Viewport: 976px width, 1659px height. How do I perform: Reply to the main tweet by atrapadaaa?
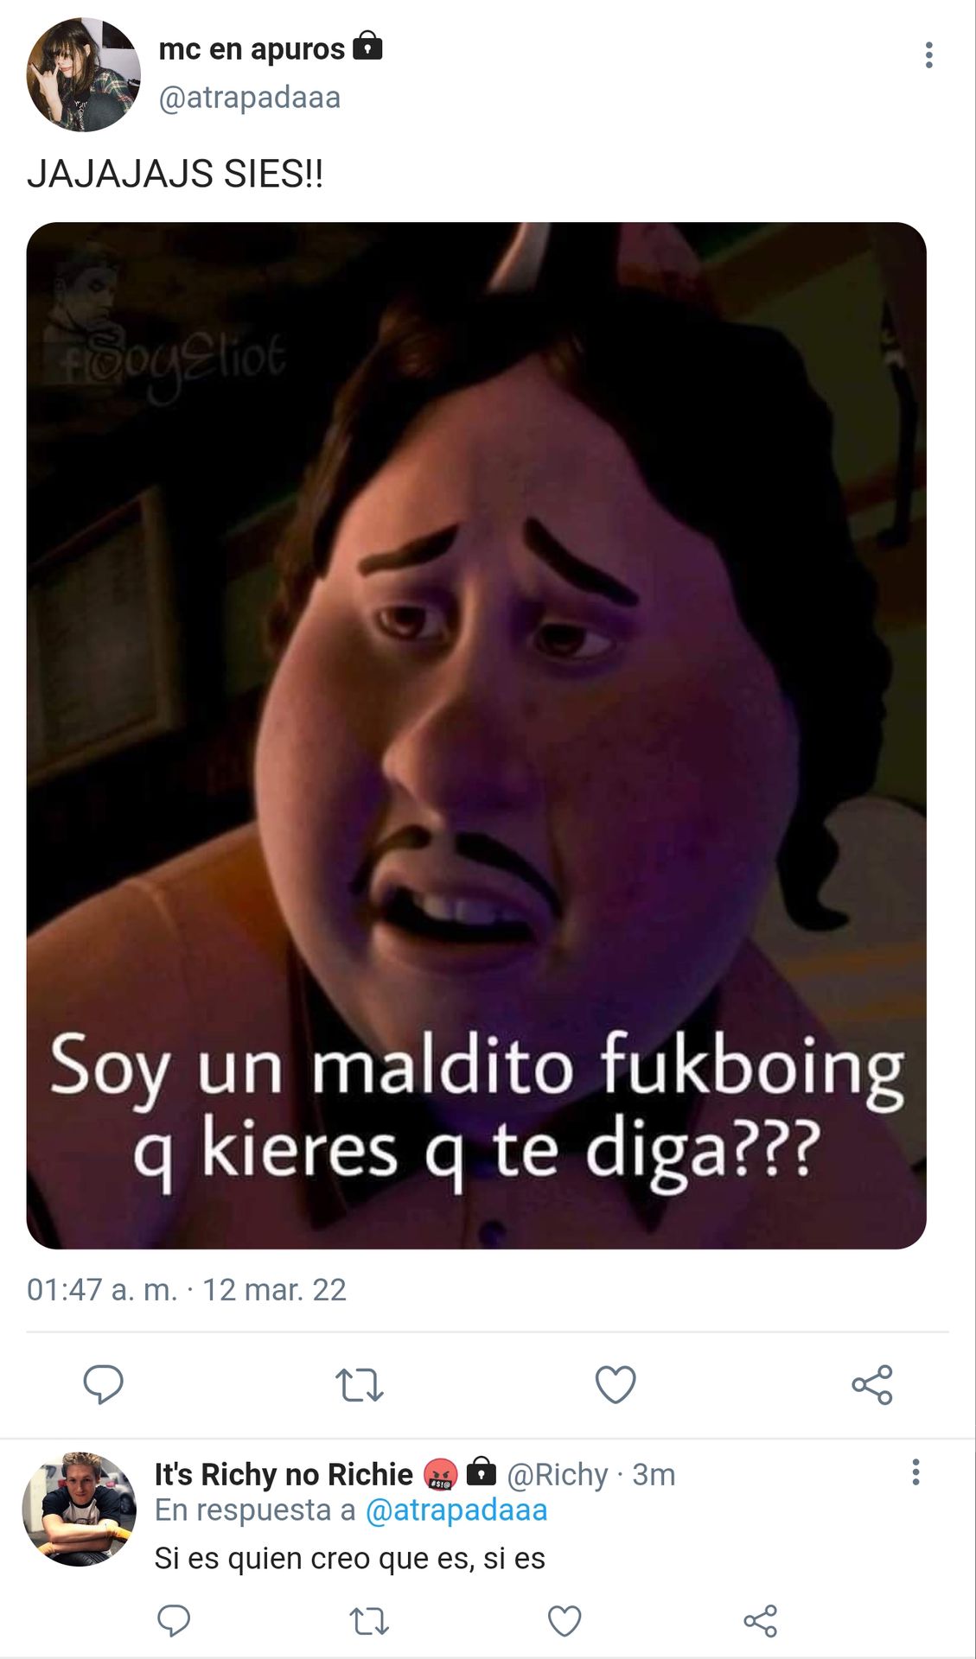(x=103, y=1384)
